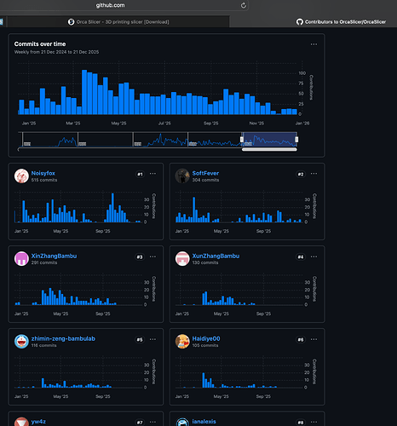The width and height of the screenshot is (397, 426).
Task: Click the Commits over time heading
Action: (40, 44)
